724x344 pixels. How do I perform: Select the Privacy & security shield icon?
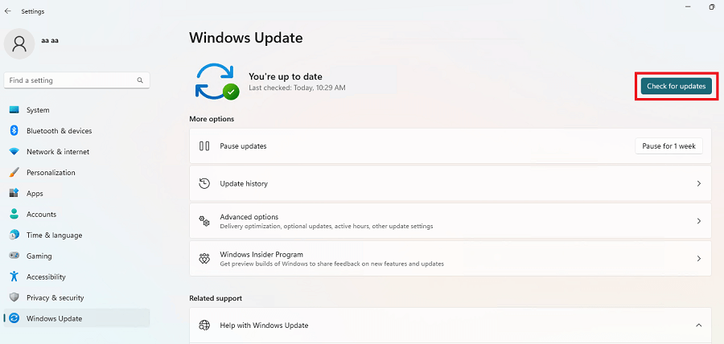coord(14,298)
